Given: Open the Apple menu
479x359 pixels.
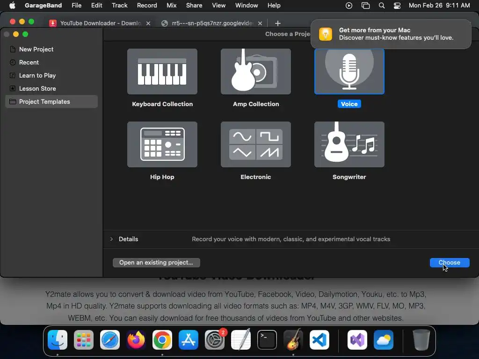Looking at the screenshot, I should click(x=12, y=6).
